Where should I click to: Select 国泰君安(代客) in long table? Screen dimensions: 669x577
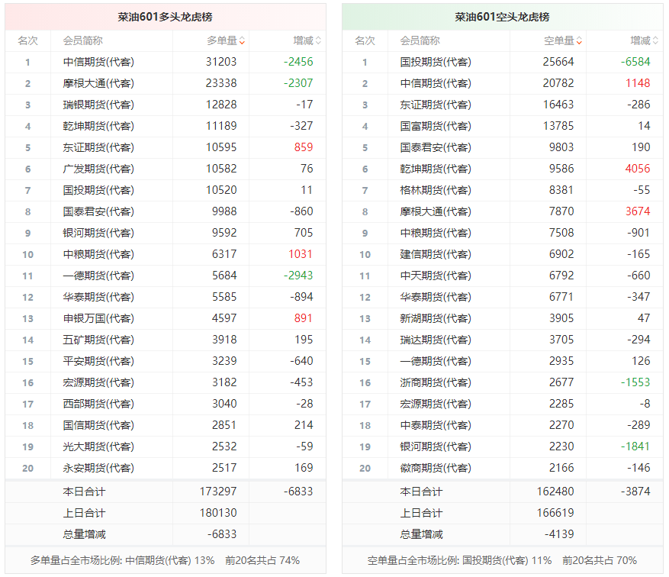98,211
